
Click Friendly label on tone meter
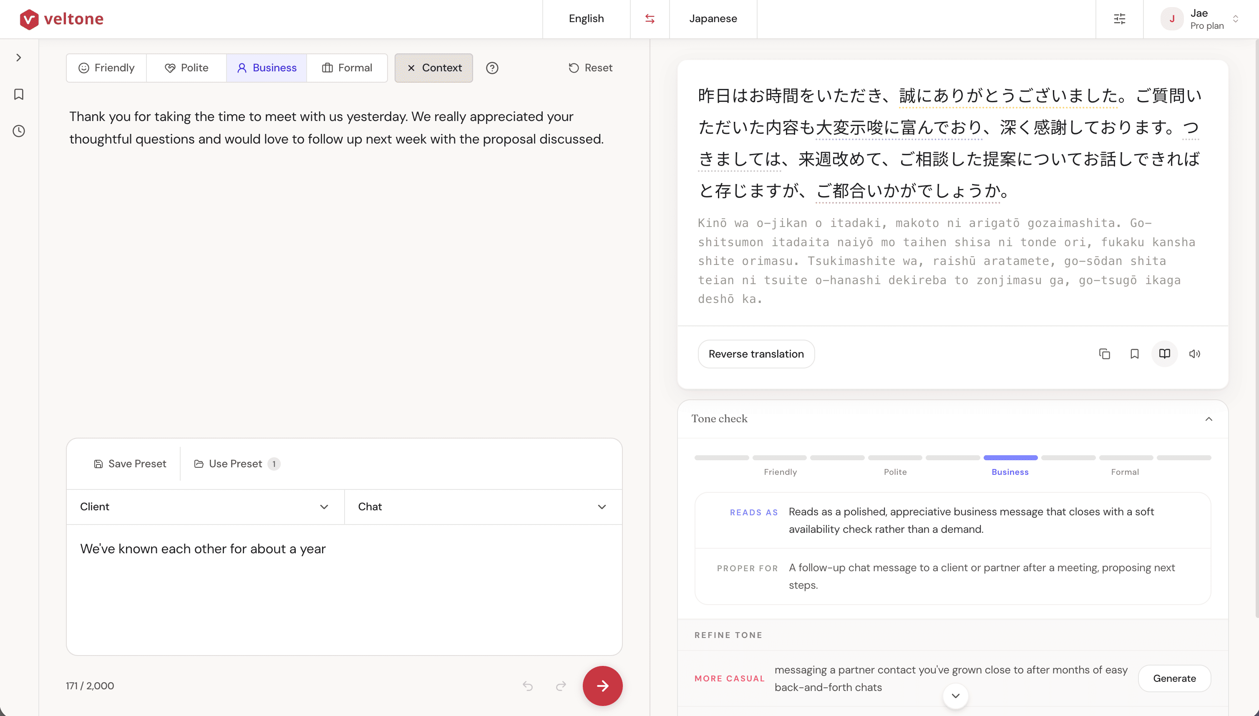click(x=780, y=471)
